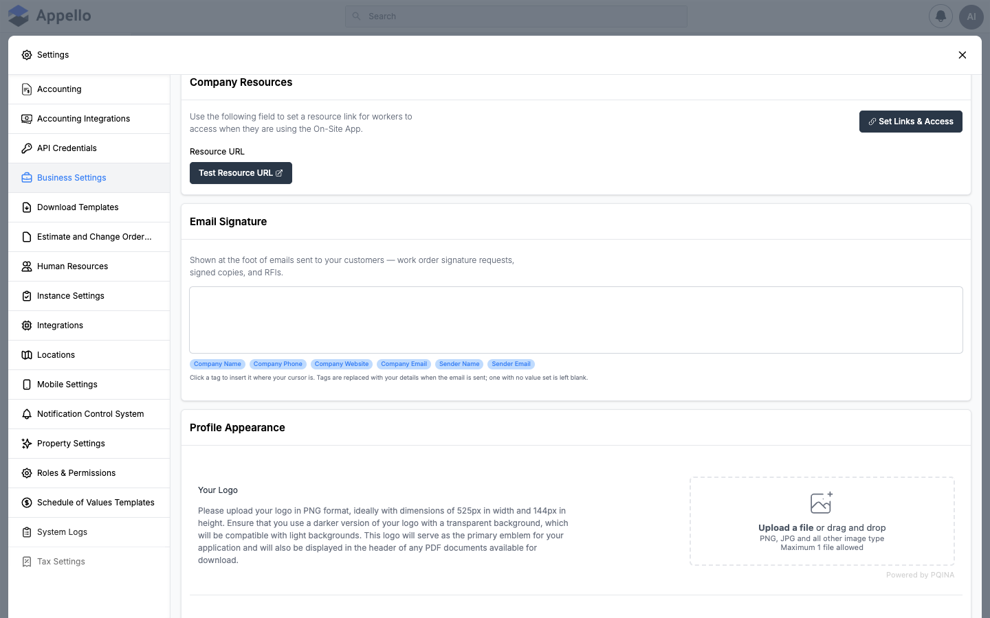Click the Notification Control System bell icon
990x618 pixels.
point(27,414)
